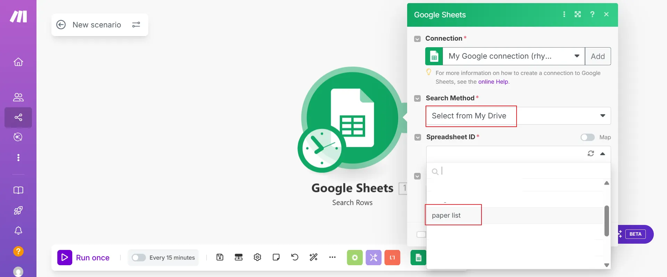
Task: Click the Google Sheets module on canvas
Action: (352, 118)
